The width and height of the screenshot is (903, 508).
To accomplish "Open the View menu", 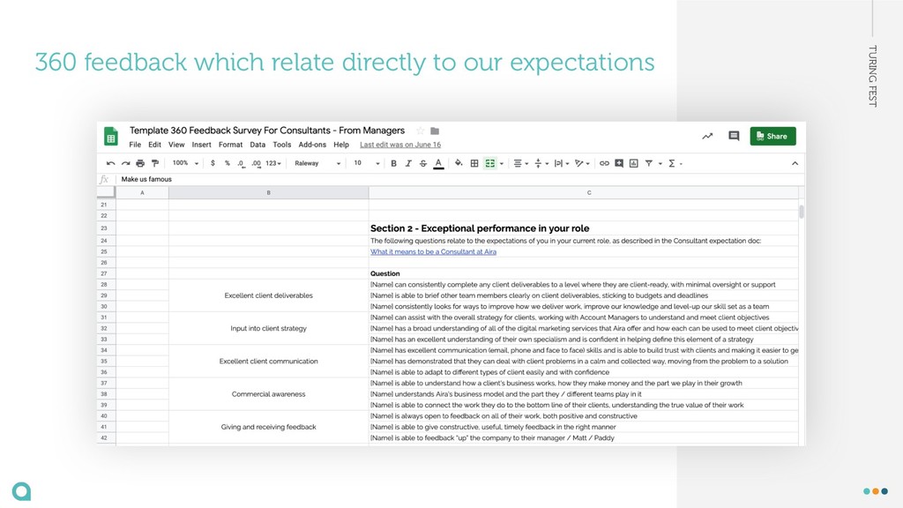I will (x=176, y=145).
